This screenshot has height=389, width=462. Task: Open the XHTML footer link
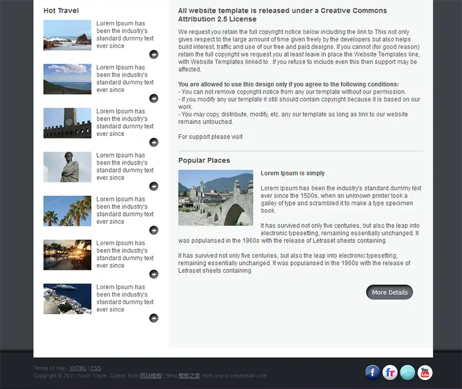click(78, 368)
